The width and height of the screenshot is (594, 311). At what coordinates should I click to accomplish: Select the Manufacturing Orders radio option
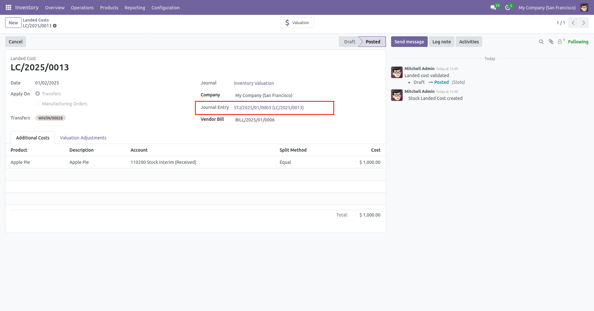38,103
